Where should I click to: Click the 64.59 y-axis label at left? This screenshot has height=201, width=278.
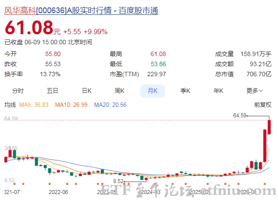[11, 118]
